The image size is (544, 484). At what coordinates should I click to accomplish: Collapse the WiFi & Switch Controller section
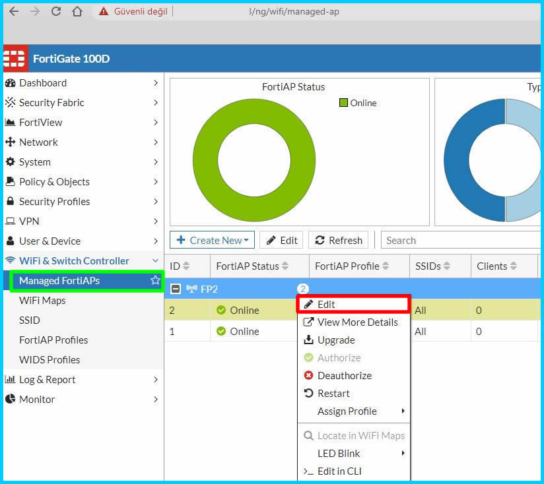[x=156, y=260]
